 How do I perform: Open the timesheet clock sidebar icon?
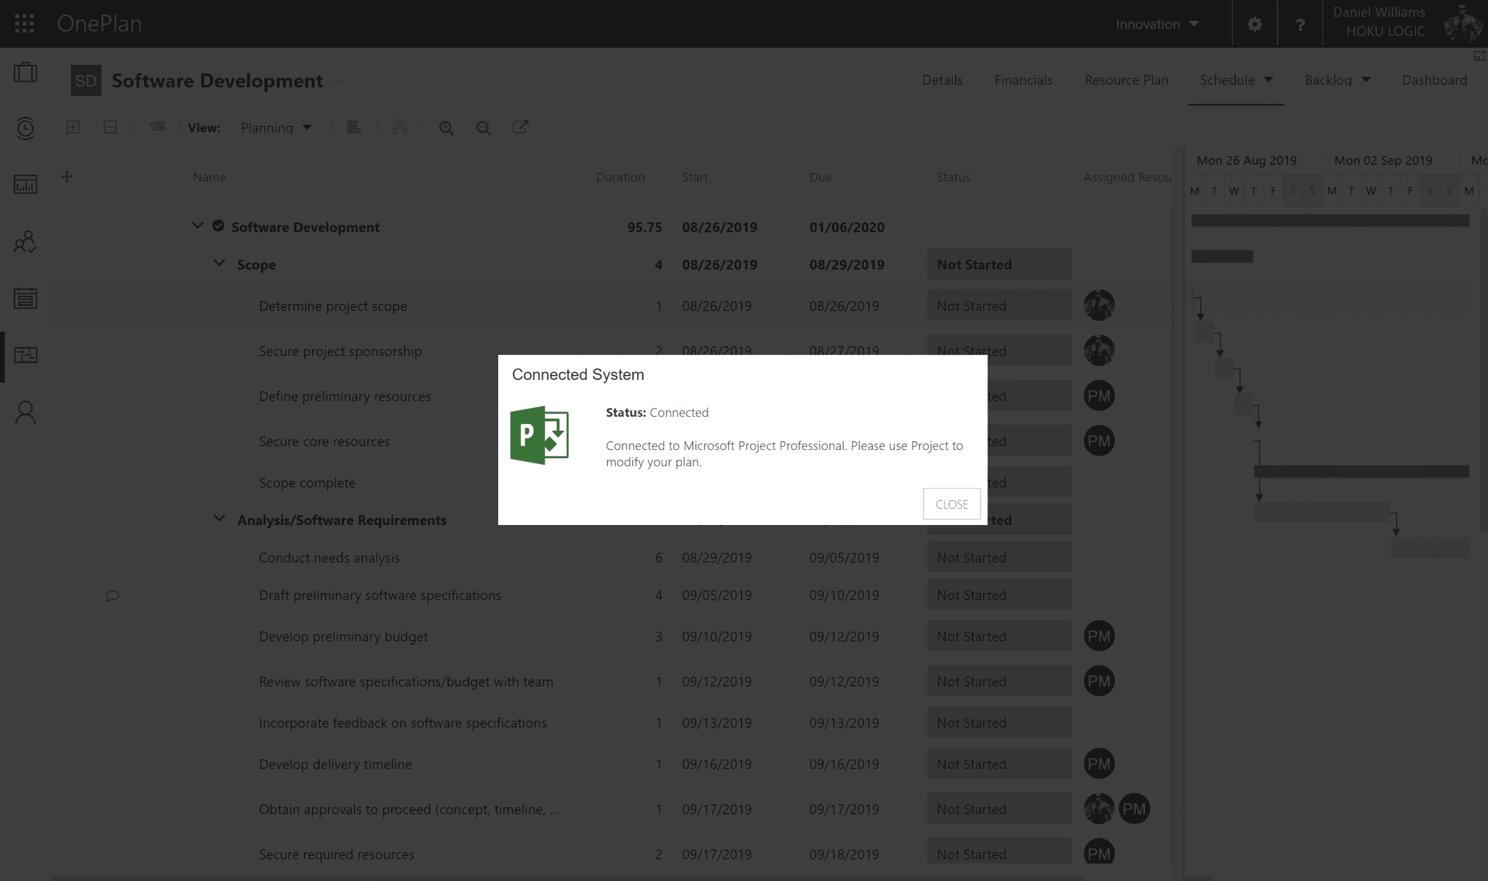click(x=26, y=128)
